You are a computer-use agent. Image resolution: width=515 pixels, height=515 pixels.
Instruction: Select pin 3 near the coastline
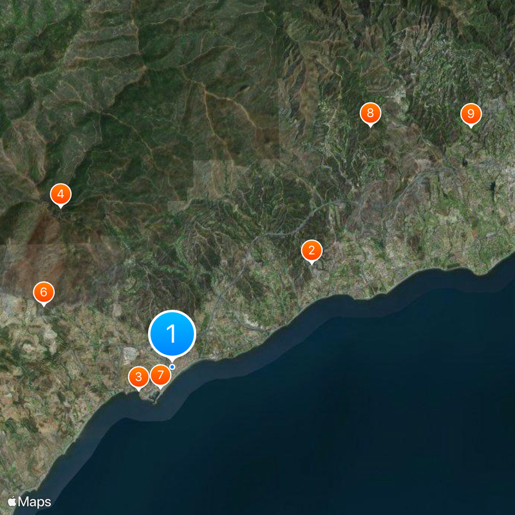pyautogui.click(x=138, y=377)
